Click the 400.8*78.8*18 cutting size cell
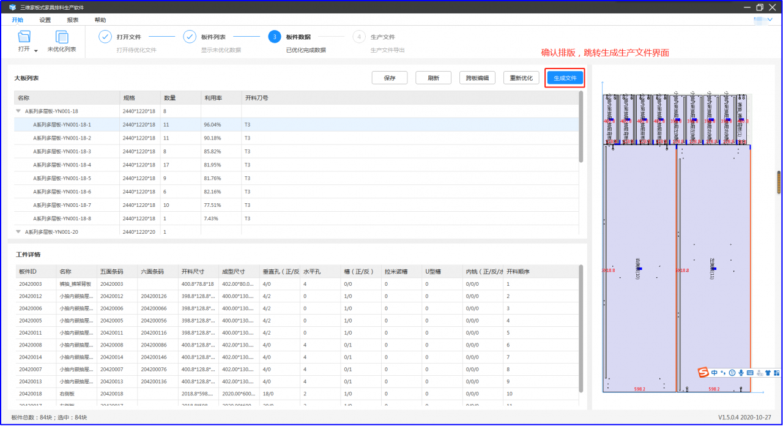 coord(198,284)
